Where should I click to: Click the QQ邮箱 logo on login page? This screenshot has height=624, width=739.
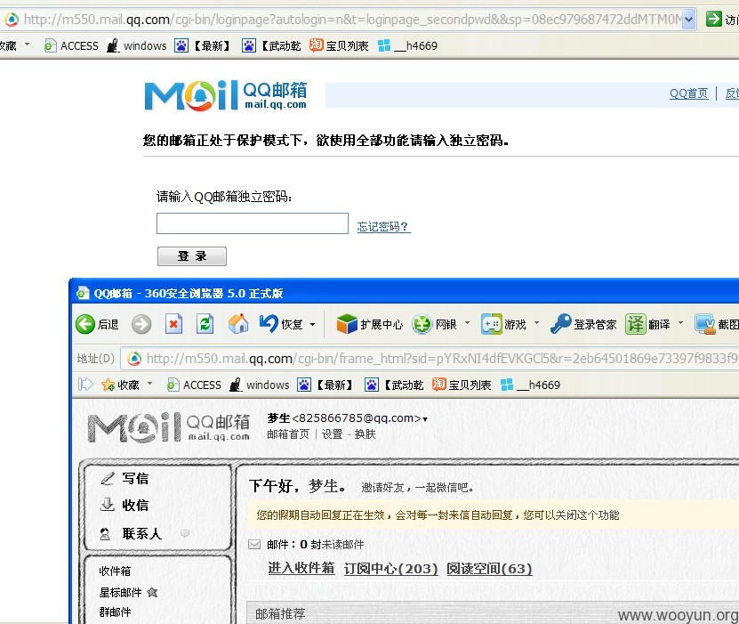click(226, 95)
